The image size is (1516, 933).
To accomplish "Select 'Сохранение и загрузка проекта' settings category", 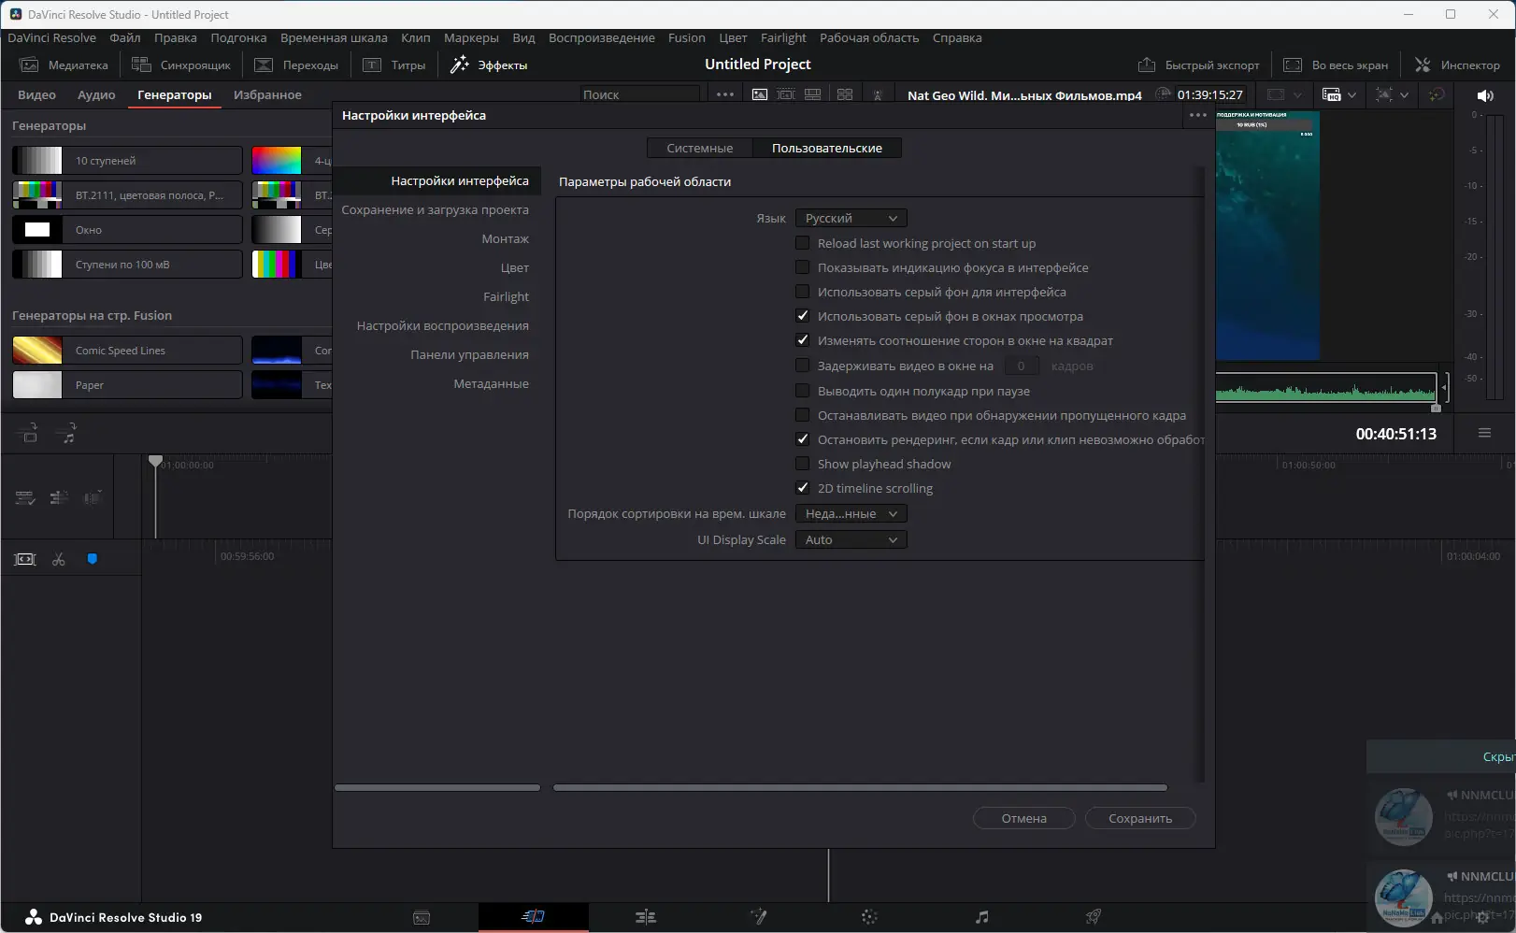I will 436,209.
